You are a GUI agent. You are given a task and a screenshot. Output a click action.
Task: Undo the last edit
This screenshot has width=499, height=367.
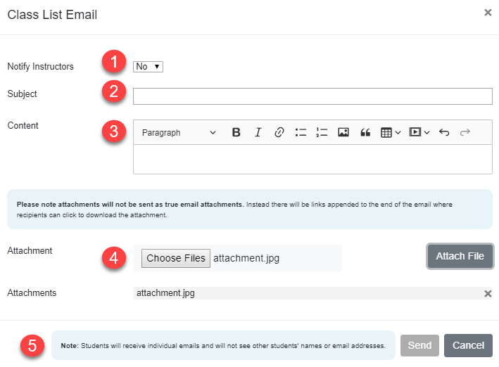click(443, 132)
